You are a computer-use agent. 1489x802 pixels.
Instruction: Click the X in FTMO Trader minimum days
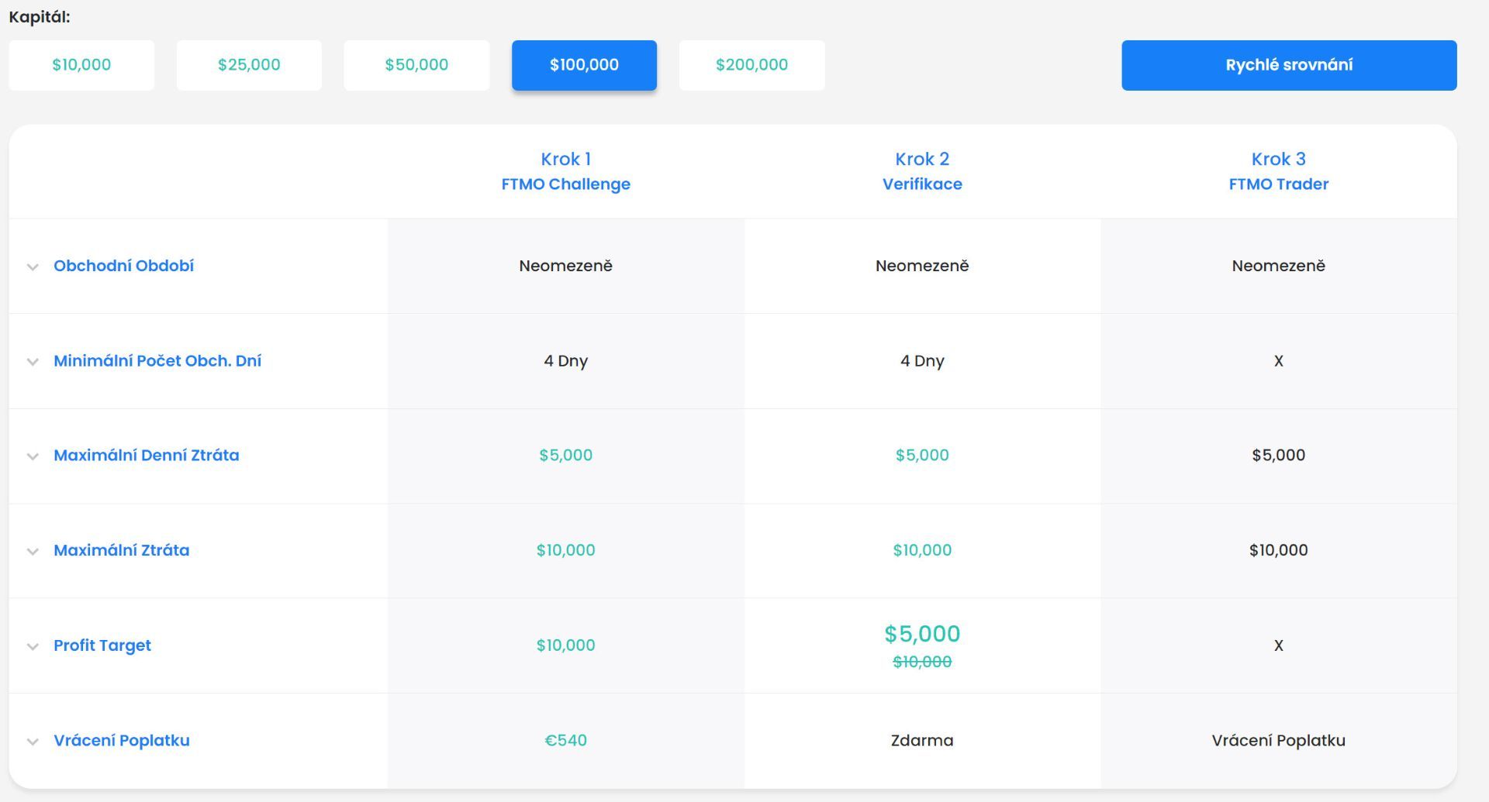[1279, 361]
